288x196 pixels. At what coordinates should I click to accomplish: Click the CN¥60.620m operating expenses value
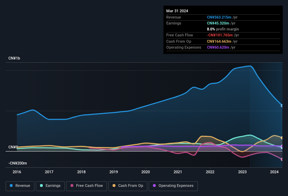click(x=218, y=48)
